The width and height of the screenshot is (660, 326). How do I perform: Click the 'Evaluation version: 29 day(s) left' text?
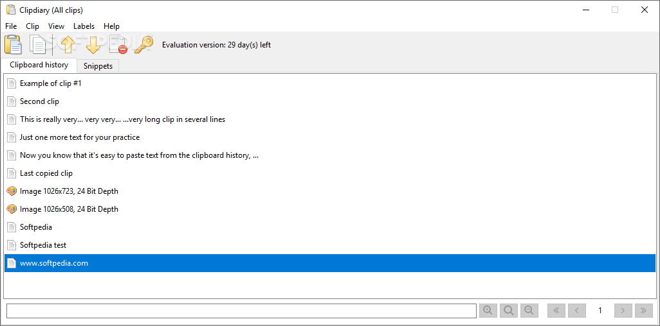click(216, 44)
